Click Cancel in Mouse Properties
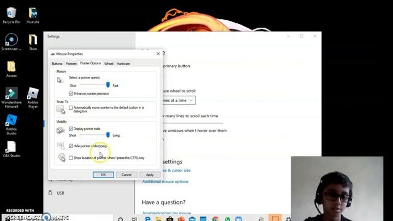This screenshot has width=393, height=221. pos(126,174)
